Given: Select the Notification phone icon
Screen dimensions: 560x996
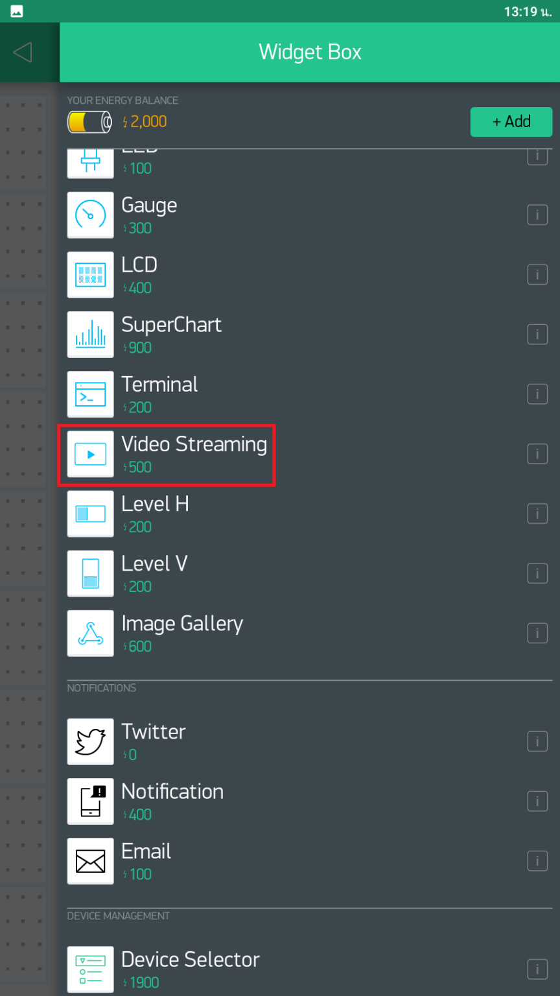Looking at the screenshot, I should click(91, 801).
